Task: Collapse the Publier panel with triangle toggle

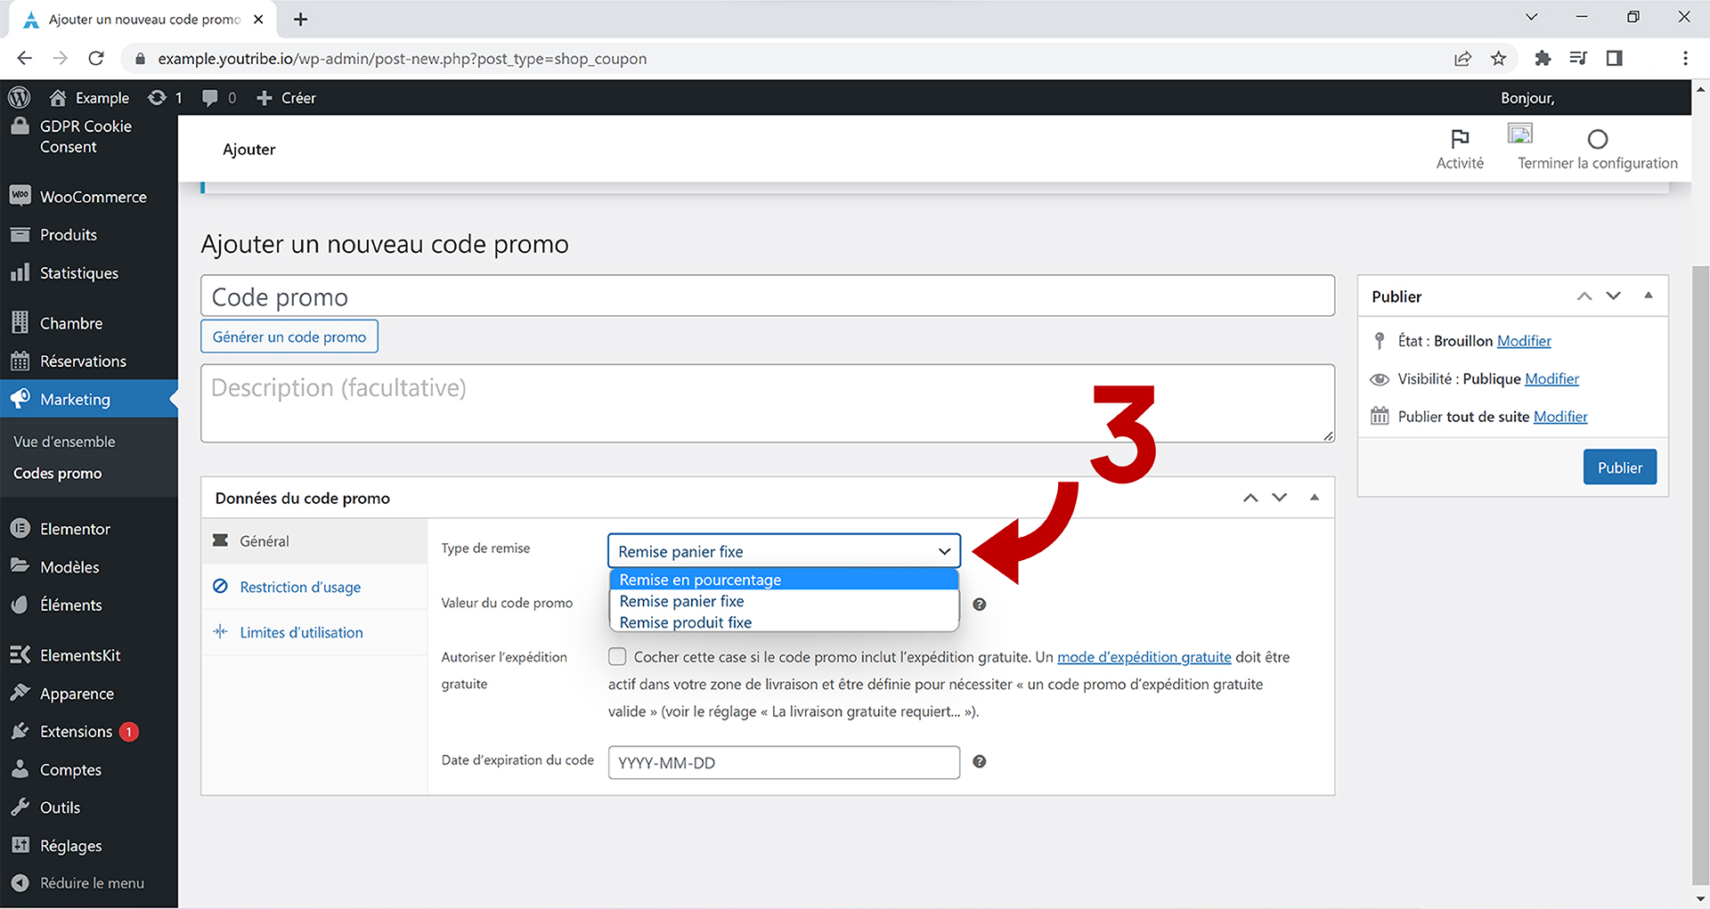Action: pyautogui.click(x=1649, y=296)
